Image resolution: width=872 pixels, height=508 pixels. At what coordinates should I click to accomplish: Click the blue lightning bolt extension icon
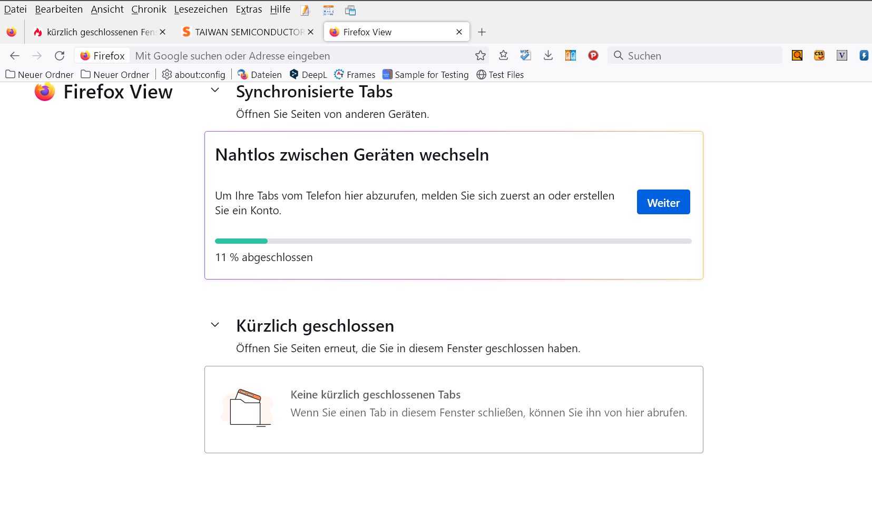pyautogui.click(x=864, y=56)
